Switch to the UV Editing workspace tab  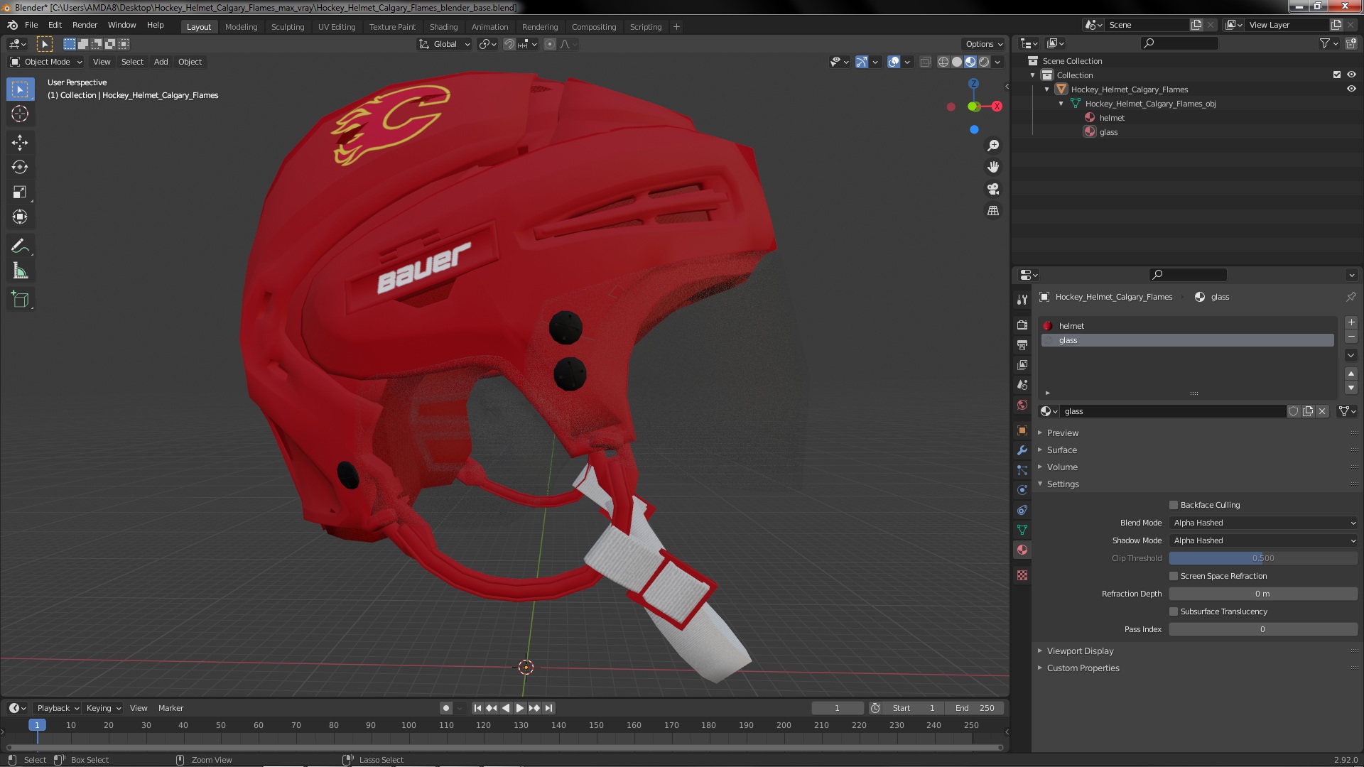[x=337, y=27]
